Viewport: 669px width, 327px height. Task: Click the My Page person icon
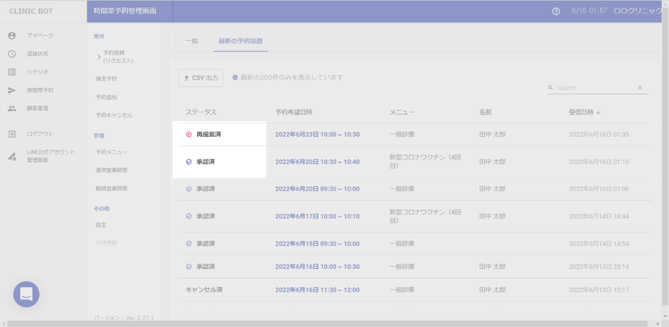[12, 35]
